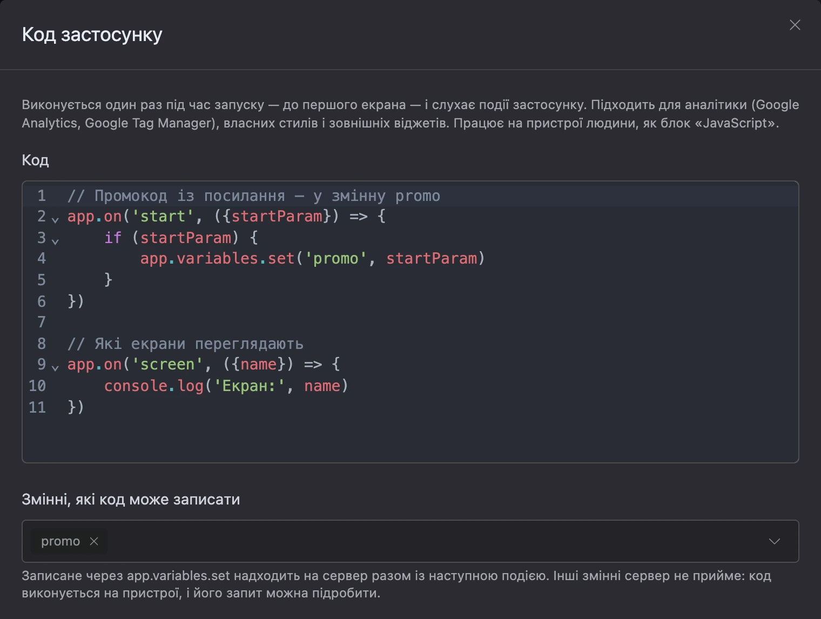The image size is (821, 619).
Task: Click the console.log('Екран:', name) line
Action: (x=226, y=386)
